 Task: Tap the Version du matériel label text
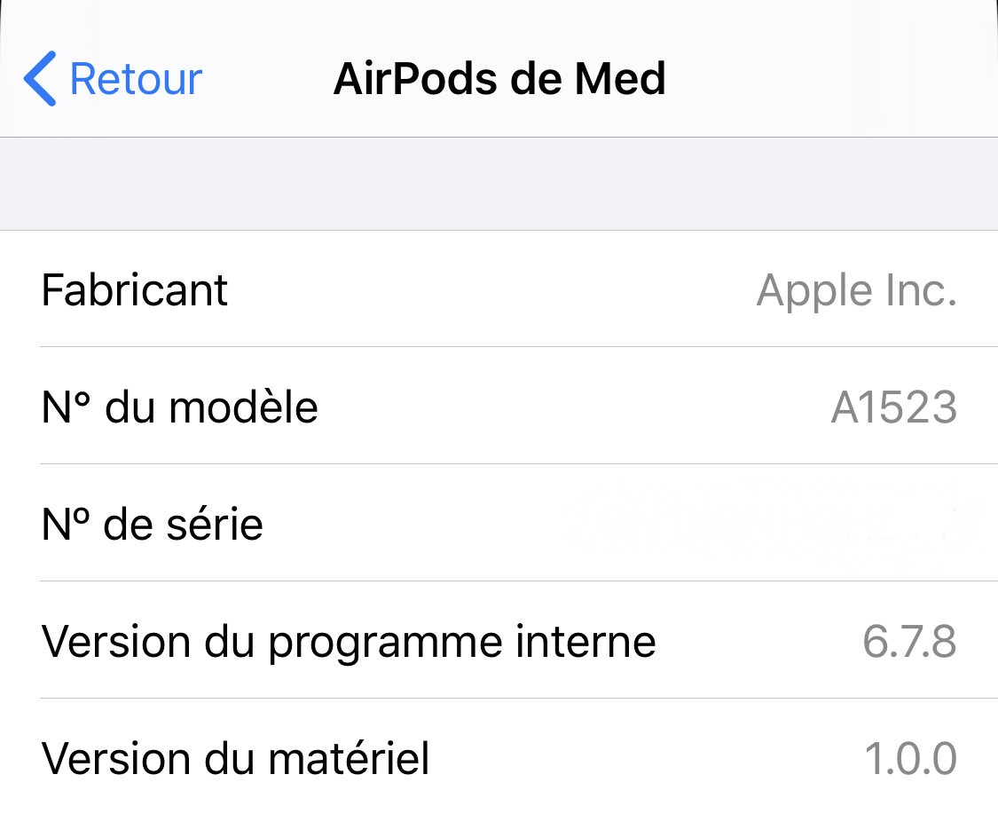pyautogui.click(x=232, y=759)
